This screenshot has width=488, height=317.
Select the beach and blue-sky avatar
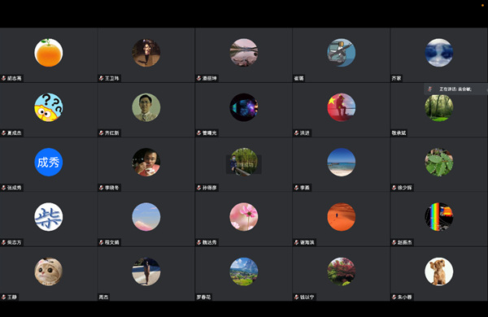342,162
